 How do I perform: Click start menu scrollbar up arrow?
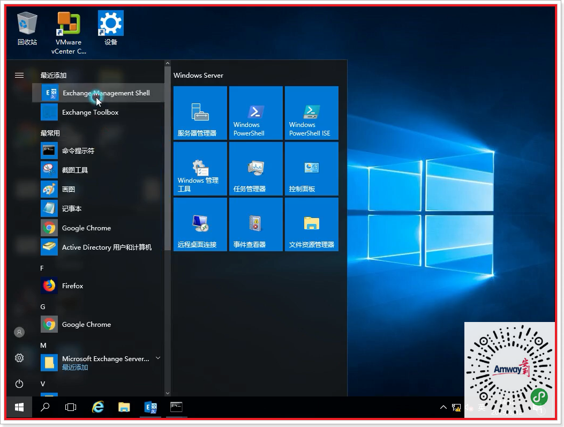168,63
